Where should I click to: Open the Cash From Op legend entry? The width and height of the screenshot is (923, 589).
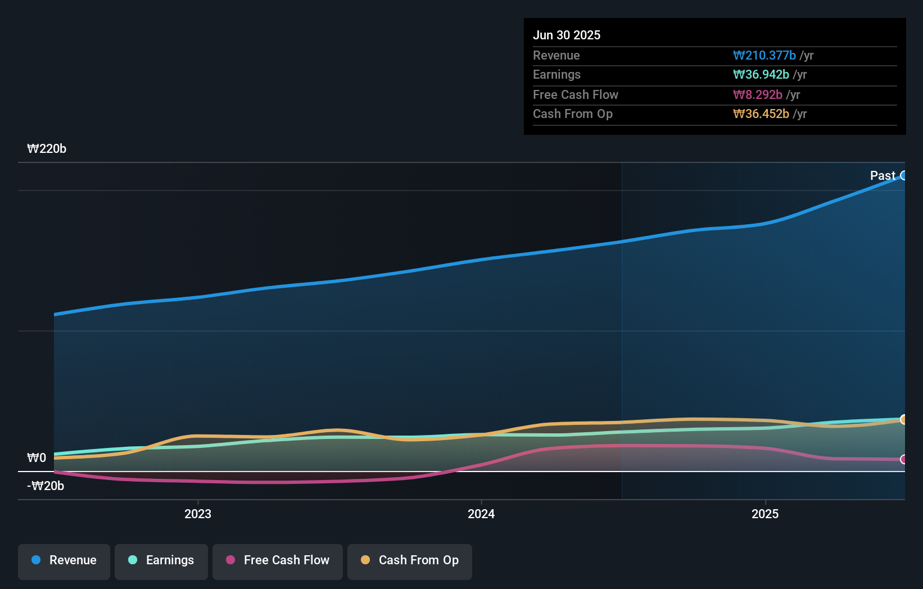tap(409, 561)
